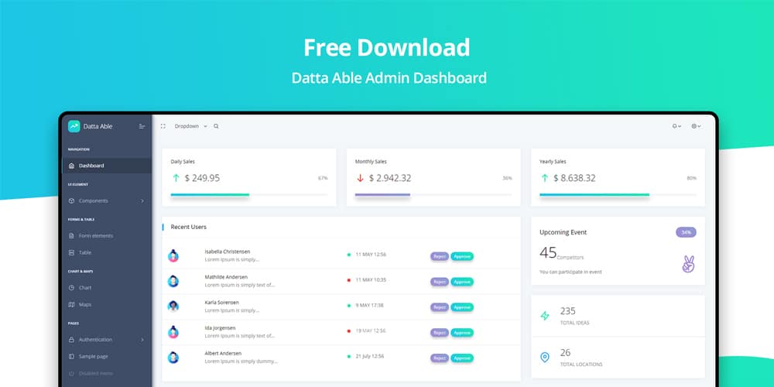Approve Ida Jorgensen's request
774x387 pixels.
(462, 333)
